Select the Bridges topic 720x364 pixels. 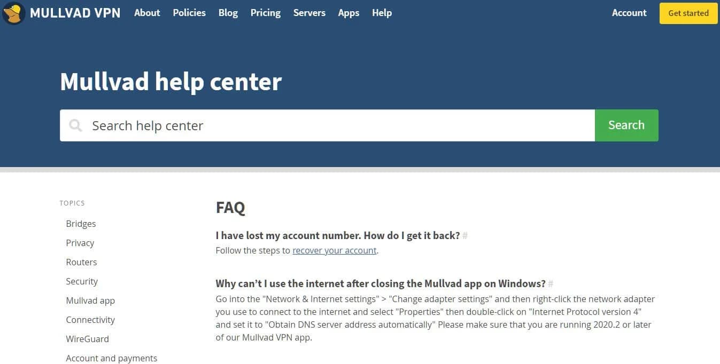point(81,224)
